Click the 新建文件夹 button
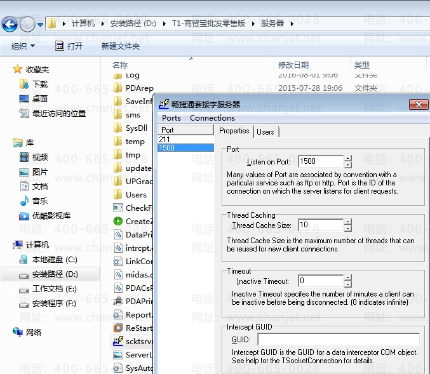The width and height of the screenshot is (430, 374). coord(121,46)
